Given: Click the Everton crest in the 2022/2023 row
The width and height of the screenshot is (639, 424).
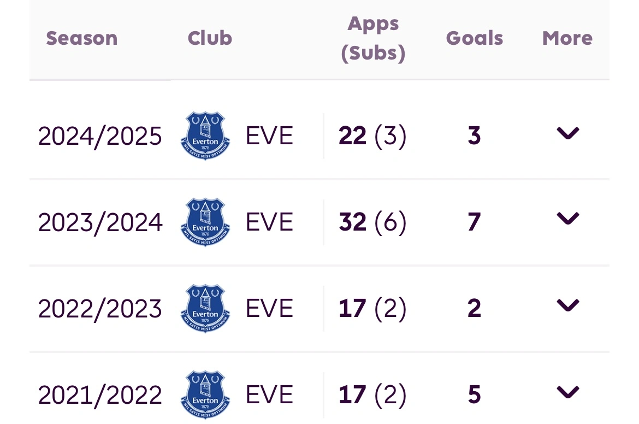Looking at the screenshot, I should click(205, 309).
